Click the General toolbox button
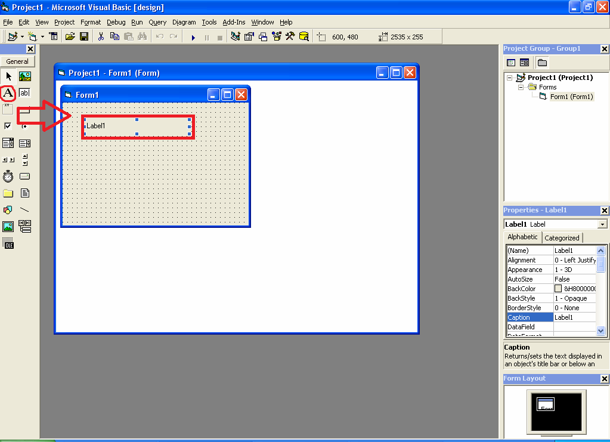Image resolution: width=610 pixels, height=442 pixels. 17,61
